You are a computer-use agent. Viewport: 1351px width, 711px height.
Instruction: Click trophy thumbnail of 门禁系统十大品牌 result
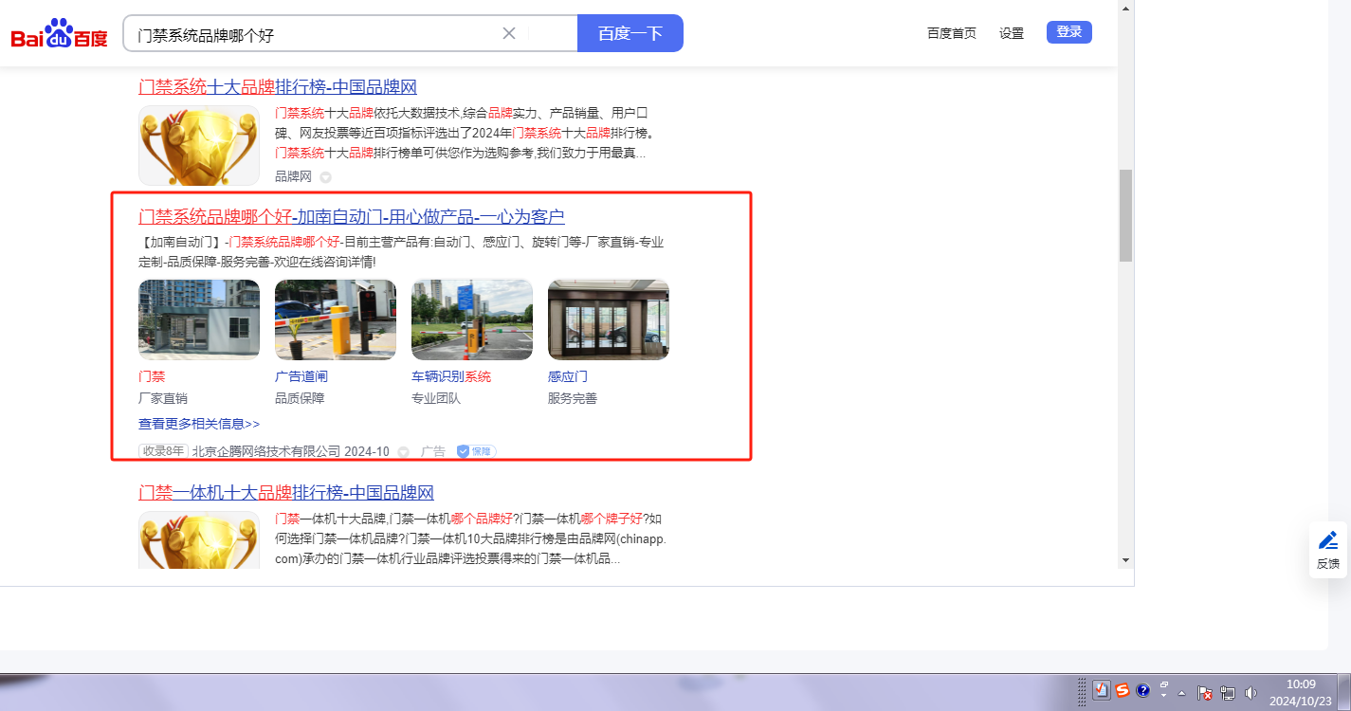coord(199,145)
